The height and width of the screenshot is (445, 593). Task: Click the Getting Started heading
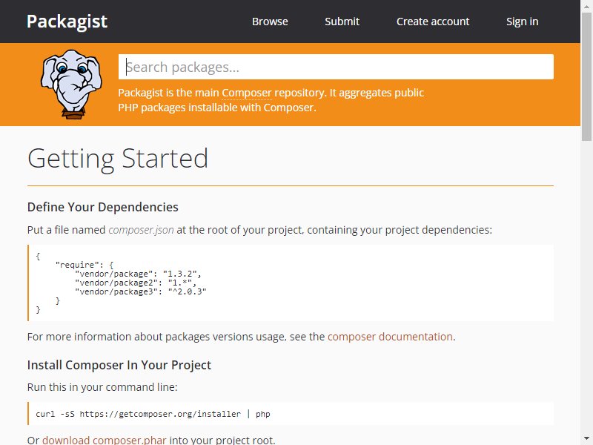[118, 159]
